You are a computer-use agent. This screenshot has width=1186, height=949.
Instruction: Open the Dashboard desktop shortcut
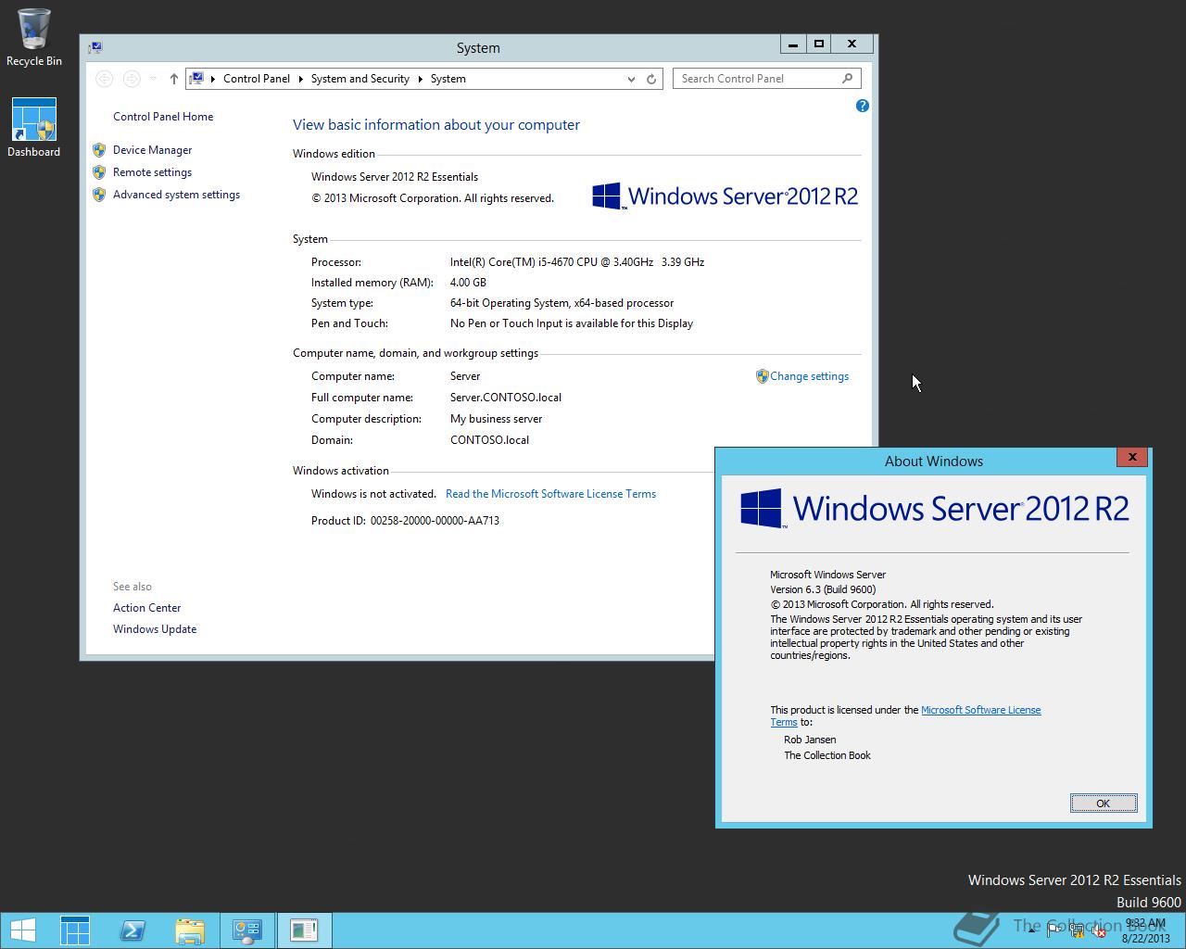pyautogui.click(x=34, y=128)
